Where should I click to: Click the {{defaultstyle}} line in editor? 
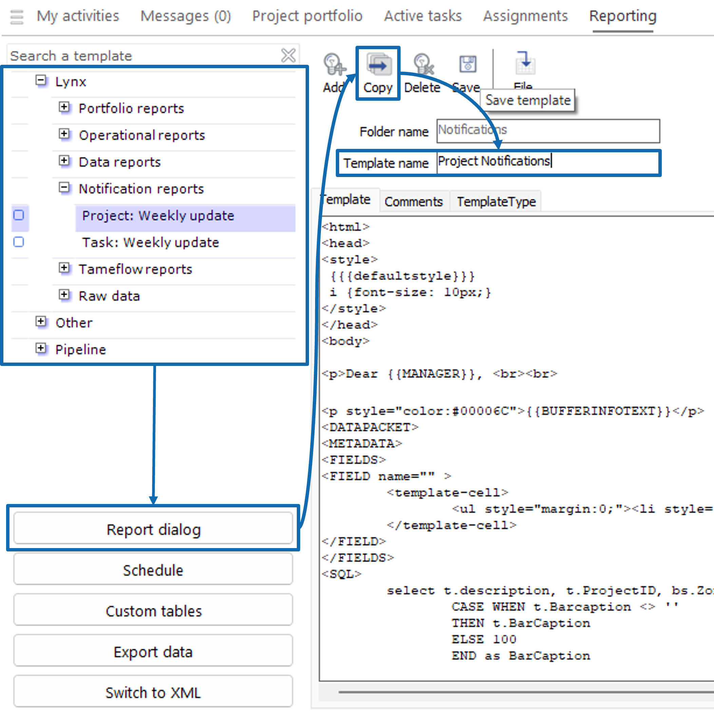[x=403, y=276]
